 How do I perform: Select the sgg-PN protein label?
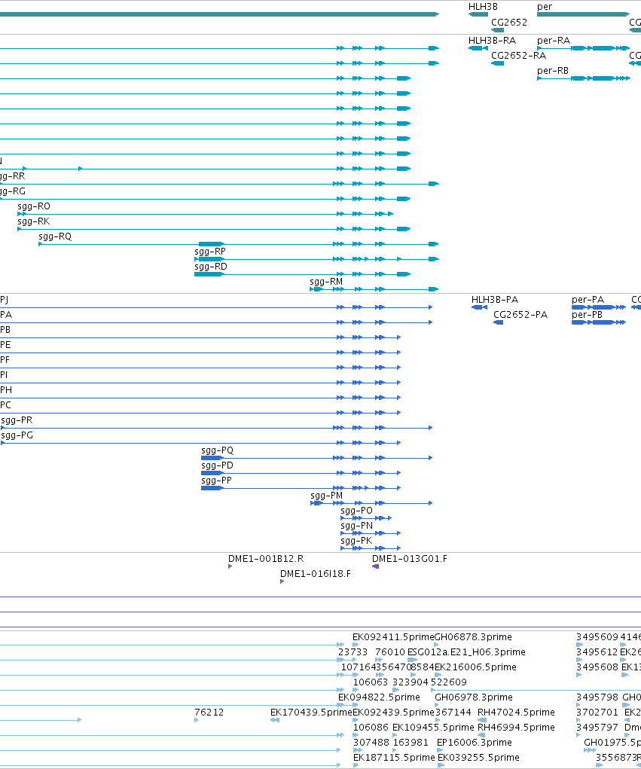(x=356, y=526)
